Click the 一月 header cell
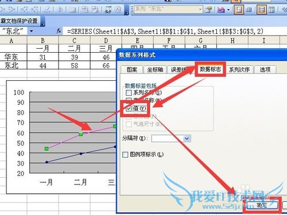Image resolution: width=287 pixels, height=215 pixels. coord(43,49)
